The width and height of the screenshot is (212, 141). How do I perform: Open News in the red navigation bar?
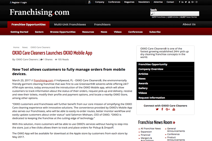click(104, 32)
